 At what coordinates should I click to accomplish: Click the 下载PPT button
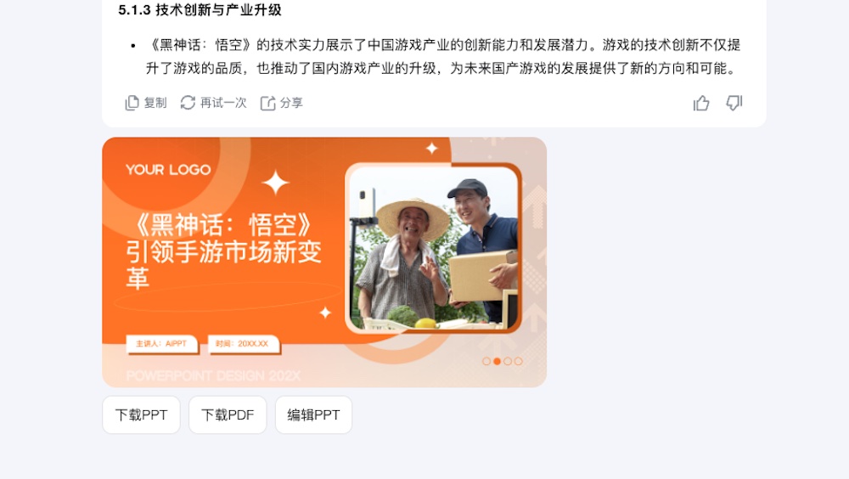[x=141, y=415]
